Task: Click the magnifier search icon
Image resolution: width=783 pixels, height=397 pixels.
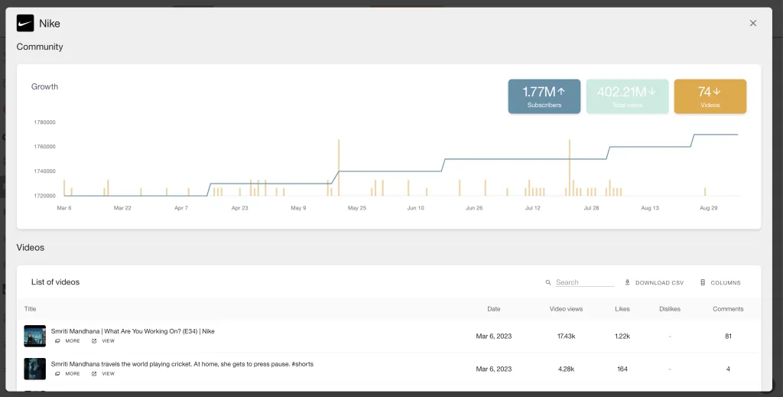Action: pos(548,282)
